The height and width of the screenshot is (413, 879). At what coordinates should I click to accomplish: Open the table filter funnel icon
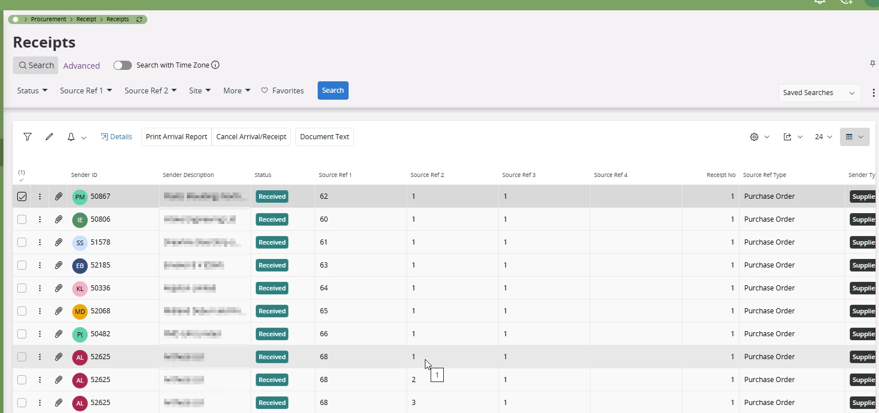pos(28,137)
